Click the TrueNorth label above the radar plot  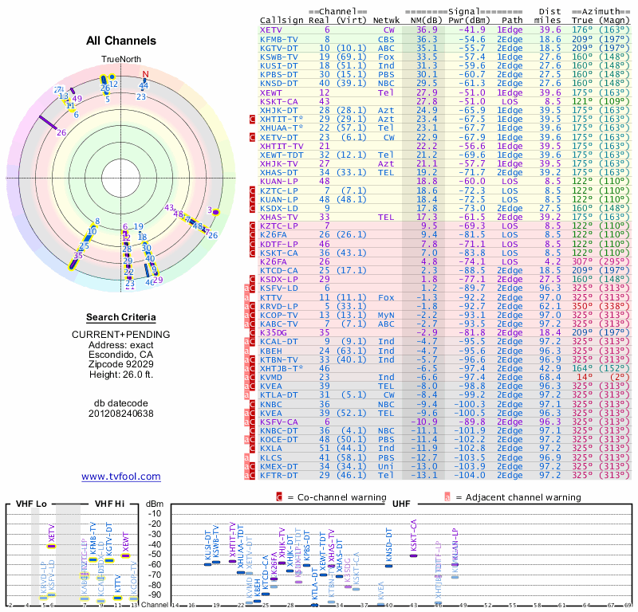point(120,61)
